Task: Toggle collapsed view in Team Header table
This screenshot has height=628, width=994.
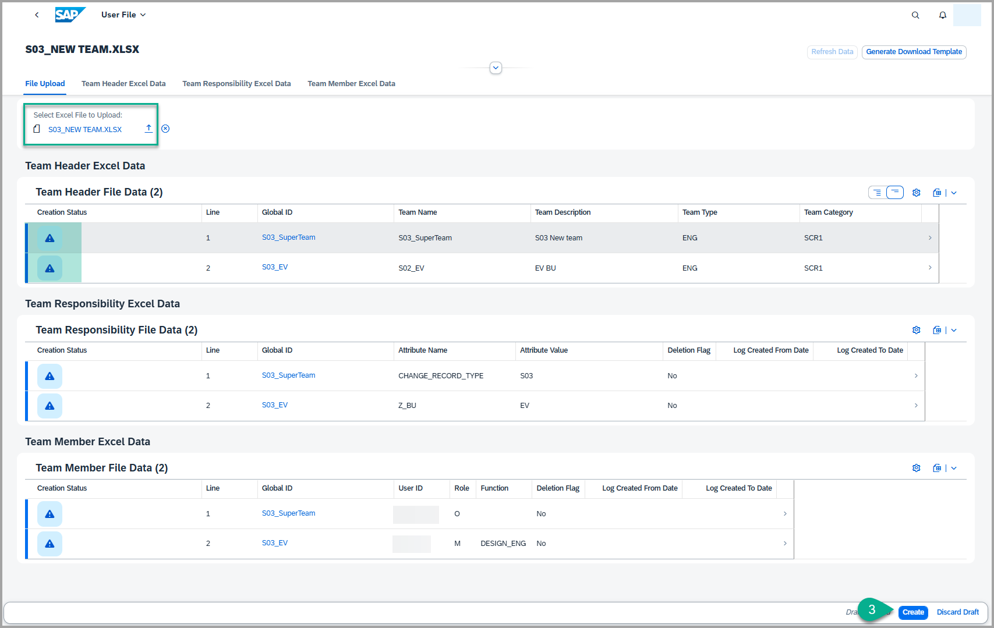Action: [895, 193]
